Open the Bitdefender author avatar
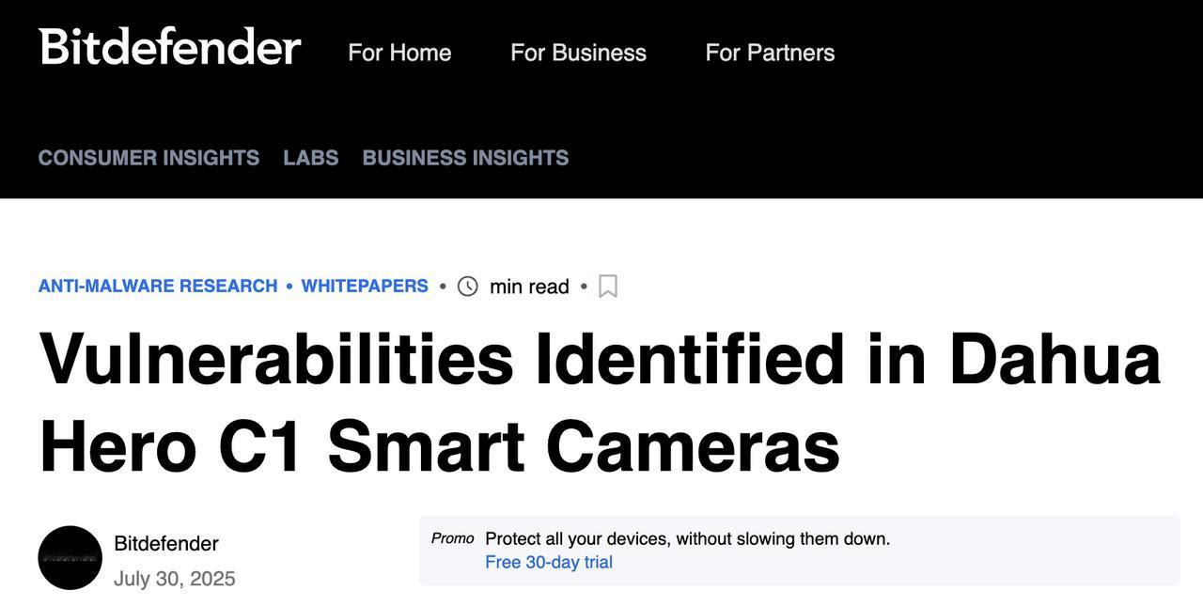The image size is (1203, 606). pos(70,558)
